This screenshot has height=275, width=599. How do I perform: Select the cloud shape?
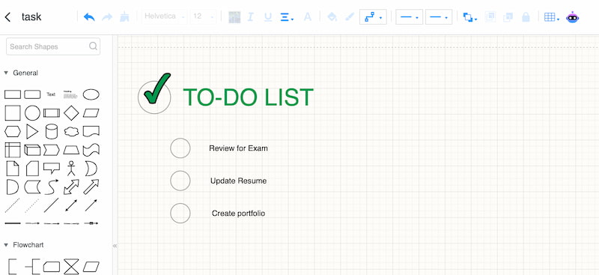pyautogui.click(x=71, y=132)
